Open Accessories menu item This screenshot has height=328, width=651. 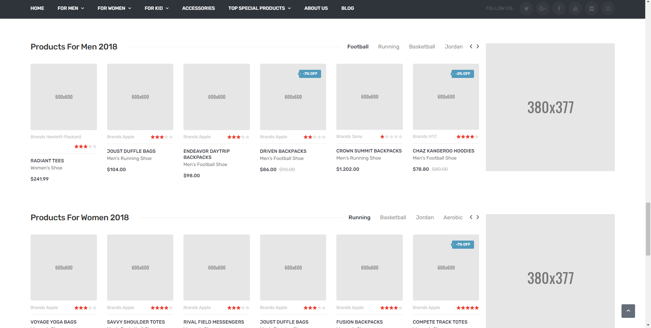pyautogui.click(x=198, y=8)
